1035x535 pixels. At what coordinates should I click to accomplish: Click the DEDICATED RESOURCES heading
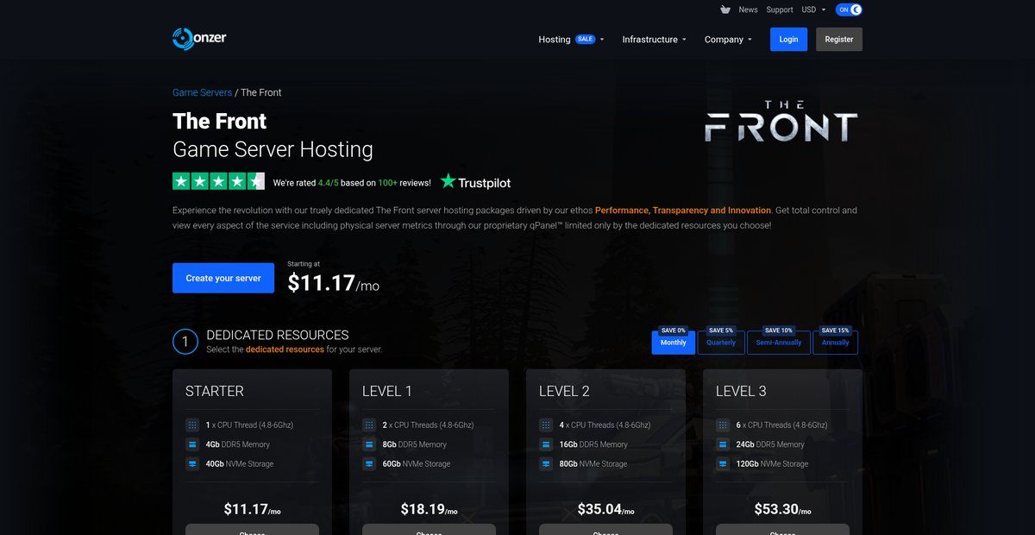point(278,335)
